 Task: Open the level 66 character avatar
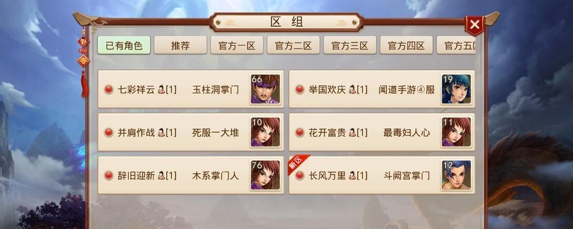pyautogui.click(x=265, y=89)
